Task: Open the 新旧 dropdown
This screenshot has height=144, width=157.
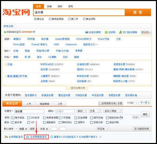Action: (x=82, y=111)
